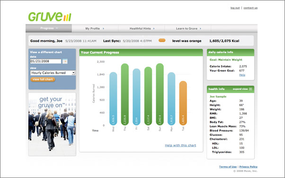This screenshot has width=285, height=178.
Task: Click the Sat green bar in the chart
Action: [x=148, y=96]
